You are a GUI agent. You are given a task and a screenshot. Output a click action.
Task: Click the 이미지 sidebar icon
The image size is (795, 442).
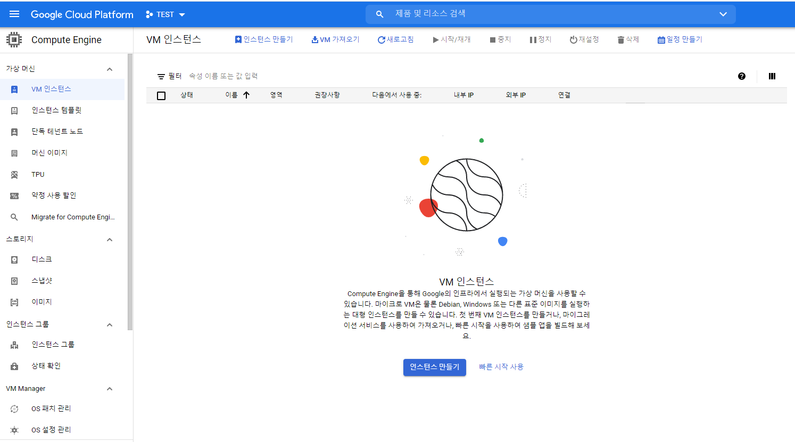tap(14, 302)
